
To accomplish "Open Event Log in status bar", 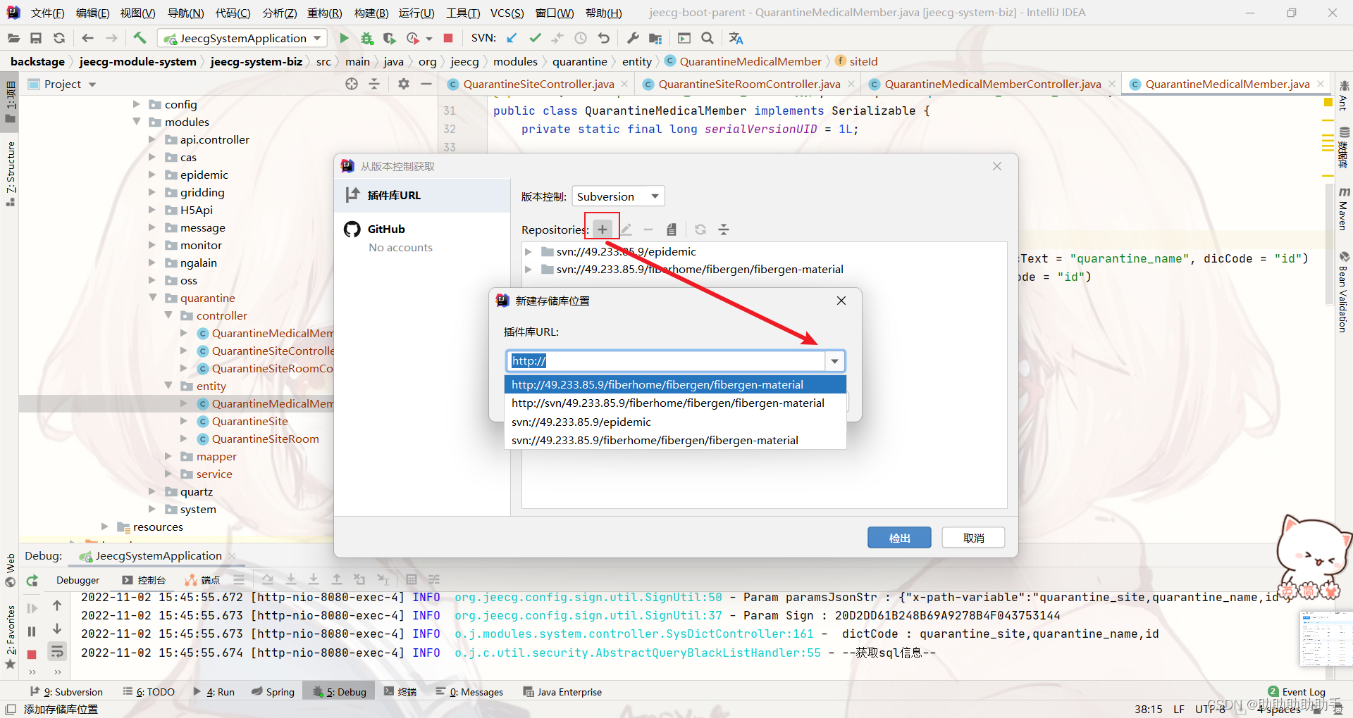I will pyautogui.click(x=1297, y=692).
